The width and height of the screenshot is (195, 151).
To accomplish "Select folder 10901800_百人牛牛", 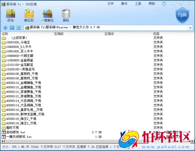I will (17, 51).
